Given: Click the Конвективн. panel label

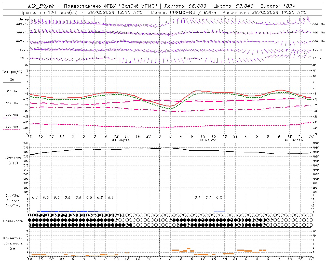Looking at the screenshot, I should (13, 238).
